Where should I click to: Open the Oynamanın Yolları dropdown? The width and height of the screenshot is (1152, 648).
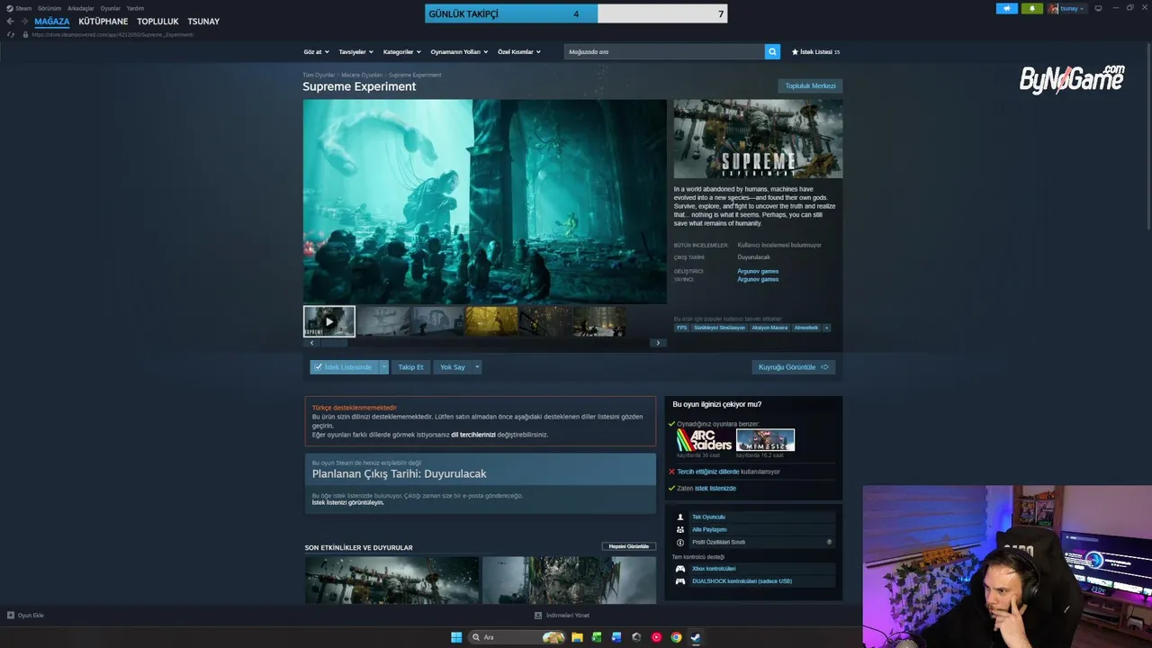point(459,51)
